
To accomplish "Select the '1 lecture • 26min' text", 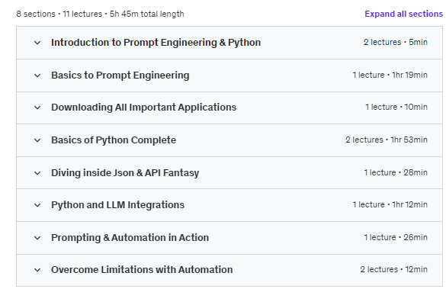I will (x=396, y=237).
